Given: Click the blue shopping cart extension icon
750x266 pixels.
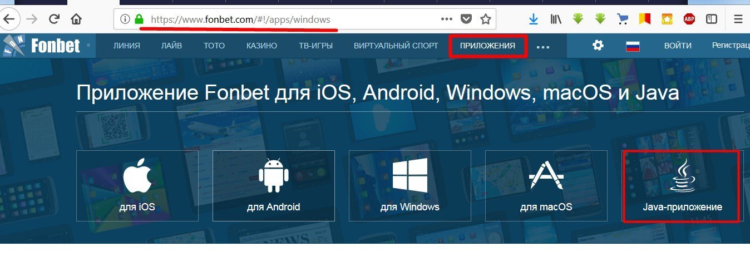Looking at the screenshot, I should click(623, 19).
